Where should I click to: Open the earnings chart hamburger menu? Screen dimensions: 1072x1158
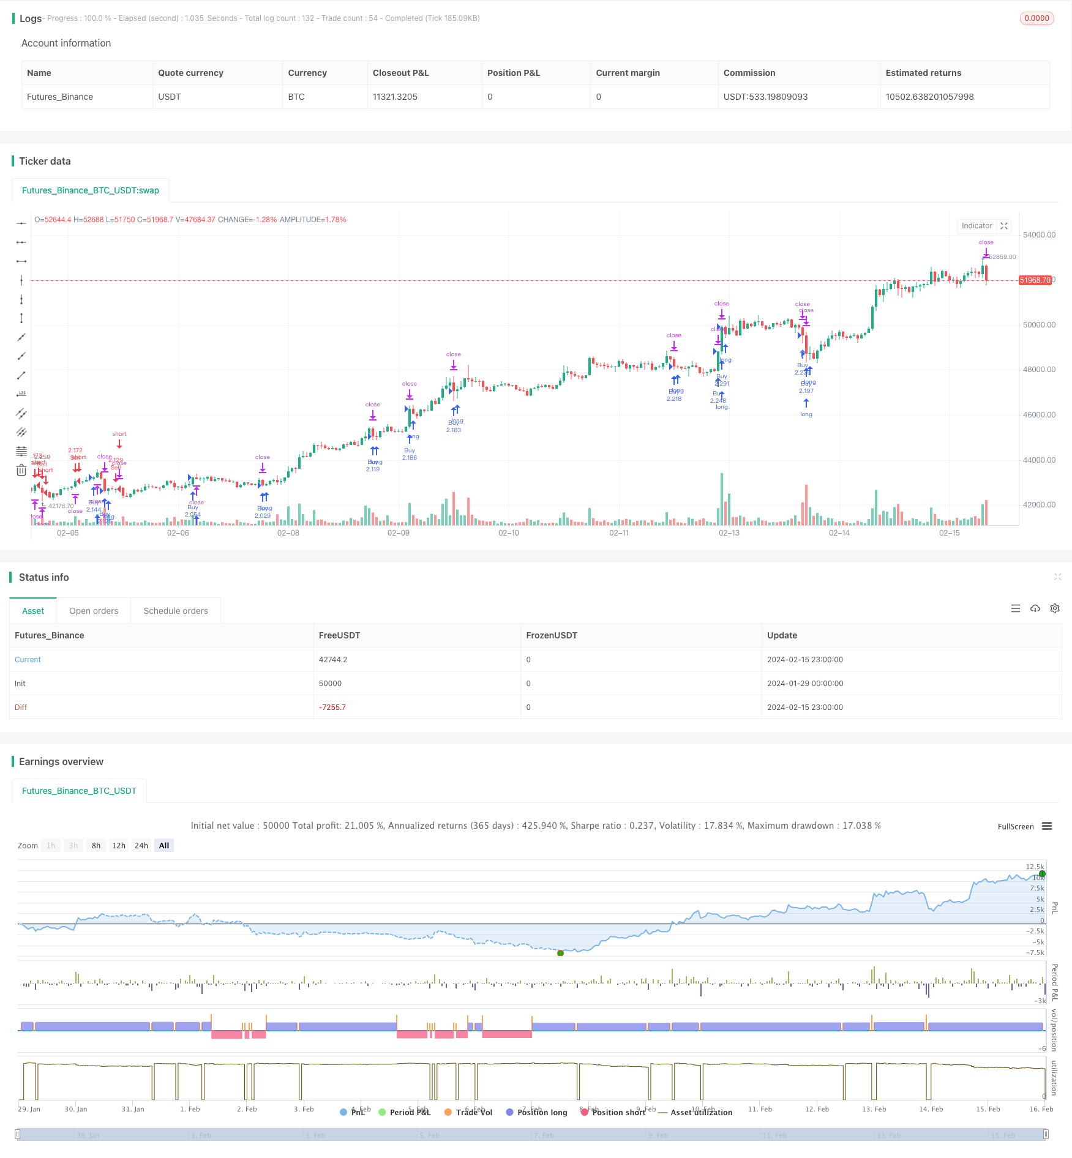click(x=1047, y=826)
